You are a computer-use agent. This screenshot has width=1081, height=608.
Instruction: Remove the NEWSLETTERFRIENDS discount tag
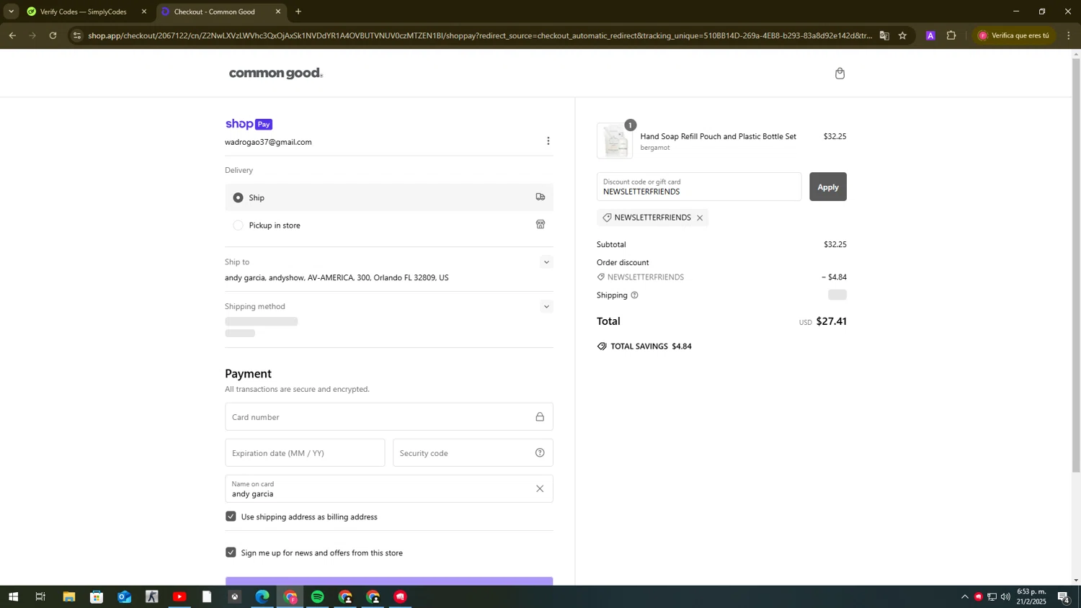click(x=700, y=218)
